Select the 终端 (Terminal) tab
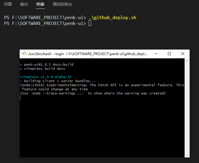The height and width of the screenshot is (163, 199). pos(40,4)
